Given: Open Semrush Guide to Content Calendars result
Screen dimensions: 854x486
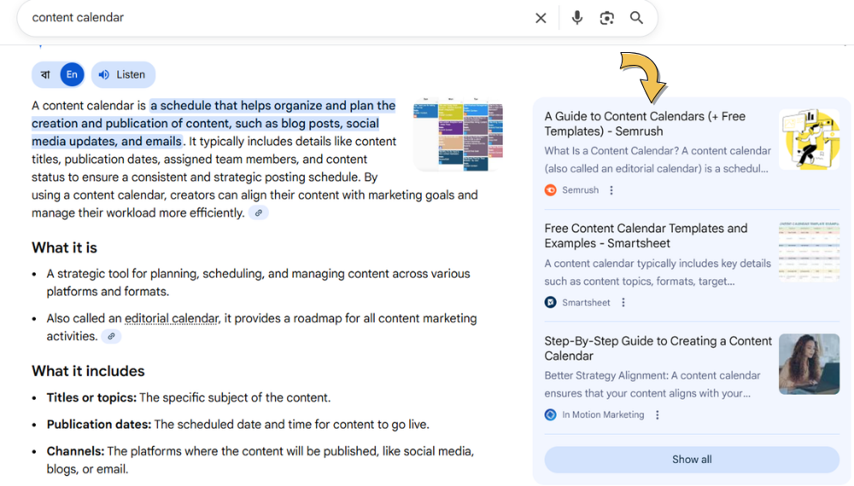Looking at the screenshot, I should click(645, 124).
